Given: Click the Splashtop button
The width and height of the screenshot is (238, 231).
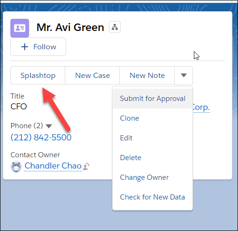Looking at the screenshot, I should point(38,76).
